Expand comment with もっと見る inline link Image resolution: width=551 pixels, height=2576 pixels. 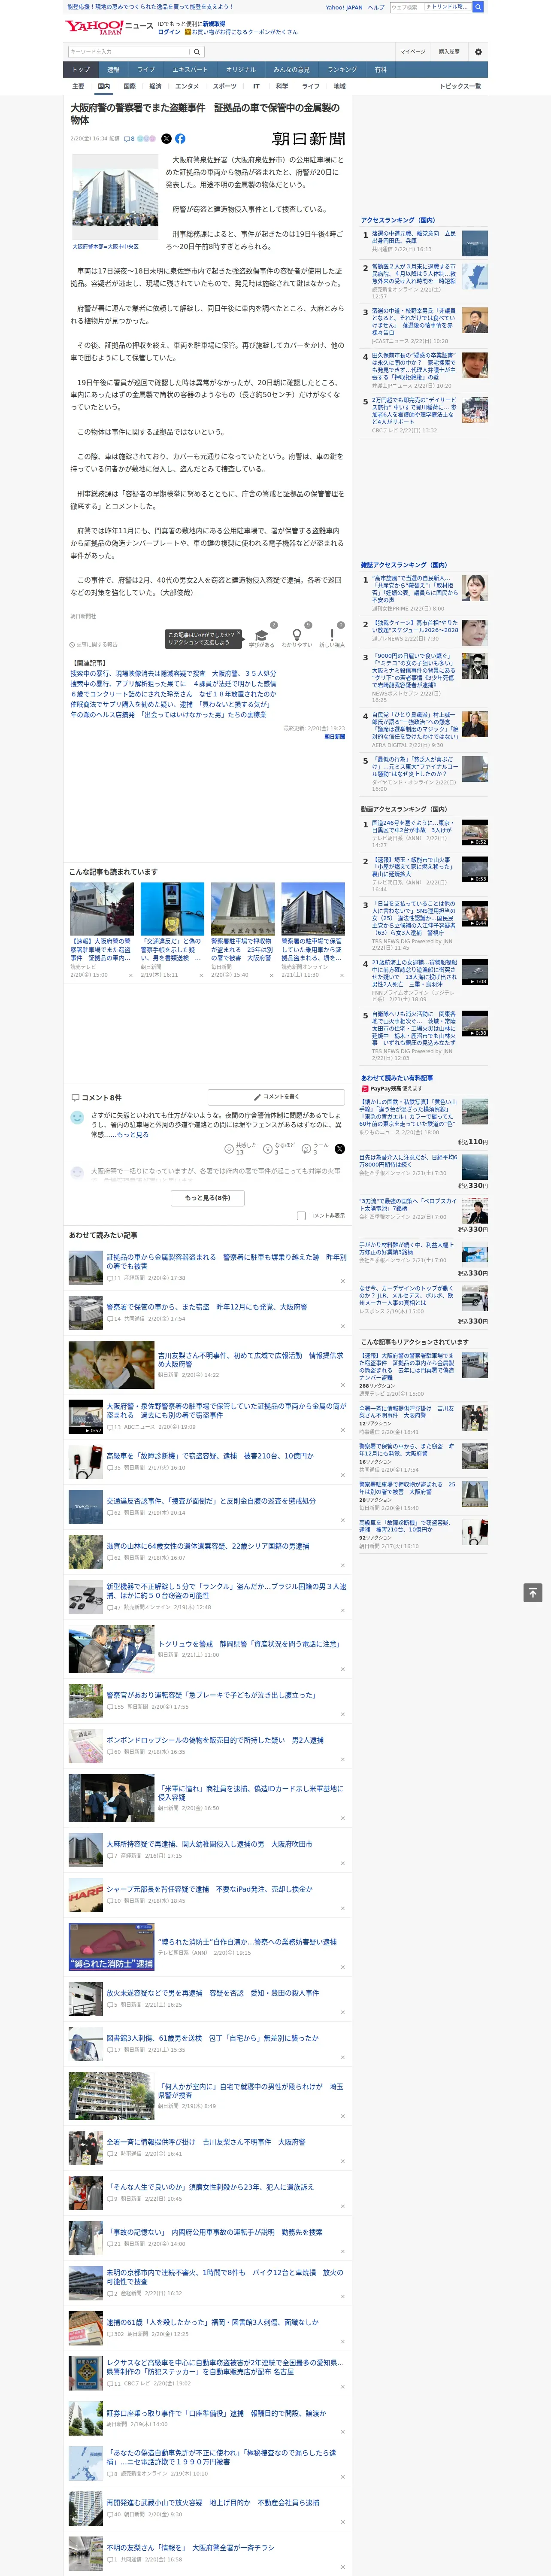pyautogui.click(x=133, y=1135)
